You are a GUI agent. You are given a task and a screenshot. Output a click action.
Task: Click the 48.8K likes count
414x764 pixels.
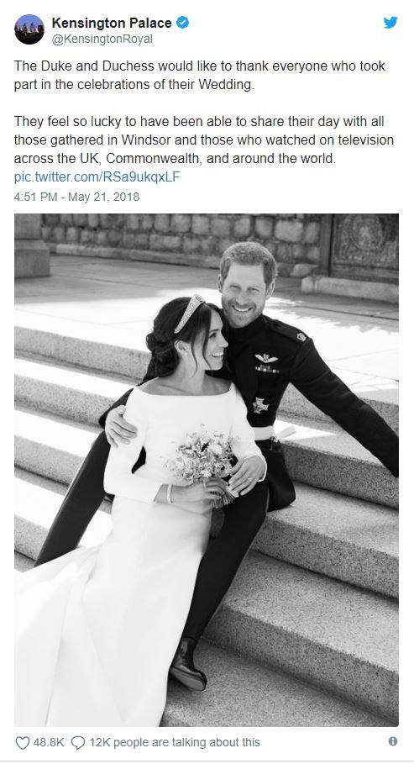pyautogui.click(x=48, y=742)
